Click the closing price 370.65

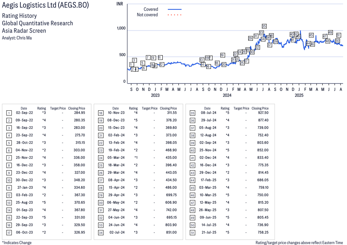click(80, 203)
